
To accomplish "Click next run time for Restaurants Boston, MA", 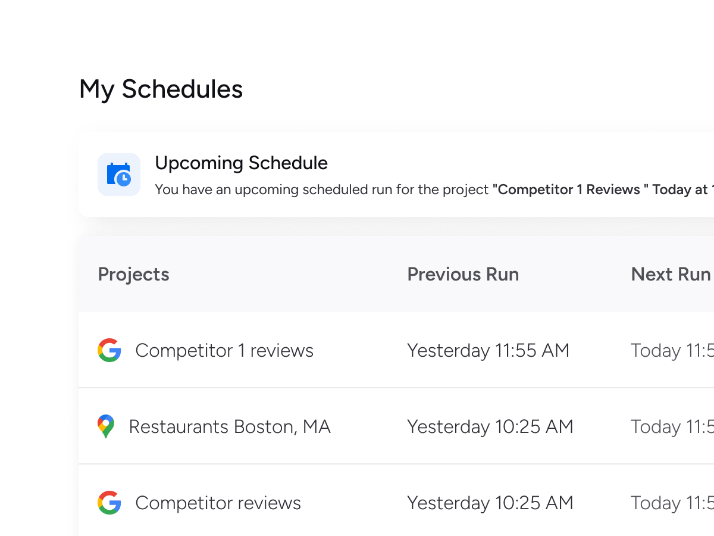I will [672, 426].
